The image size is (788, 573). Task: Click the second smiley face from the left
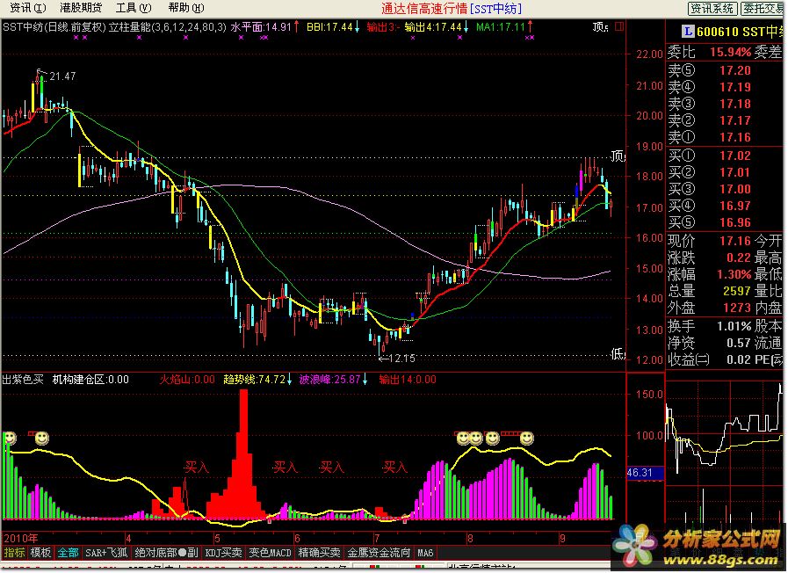(41, 439)
